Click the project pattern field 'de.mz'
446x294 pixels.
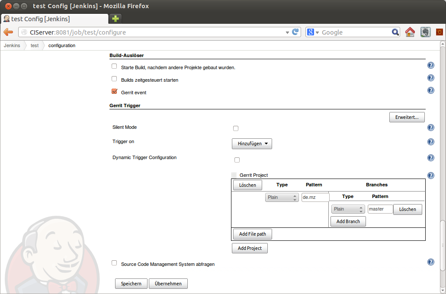(x=315, y=197)
